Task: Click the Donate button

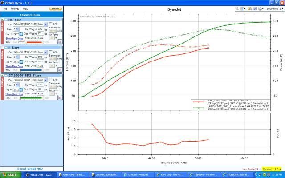Action: pos(55,8)
